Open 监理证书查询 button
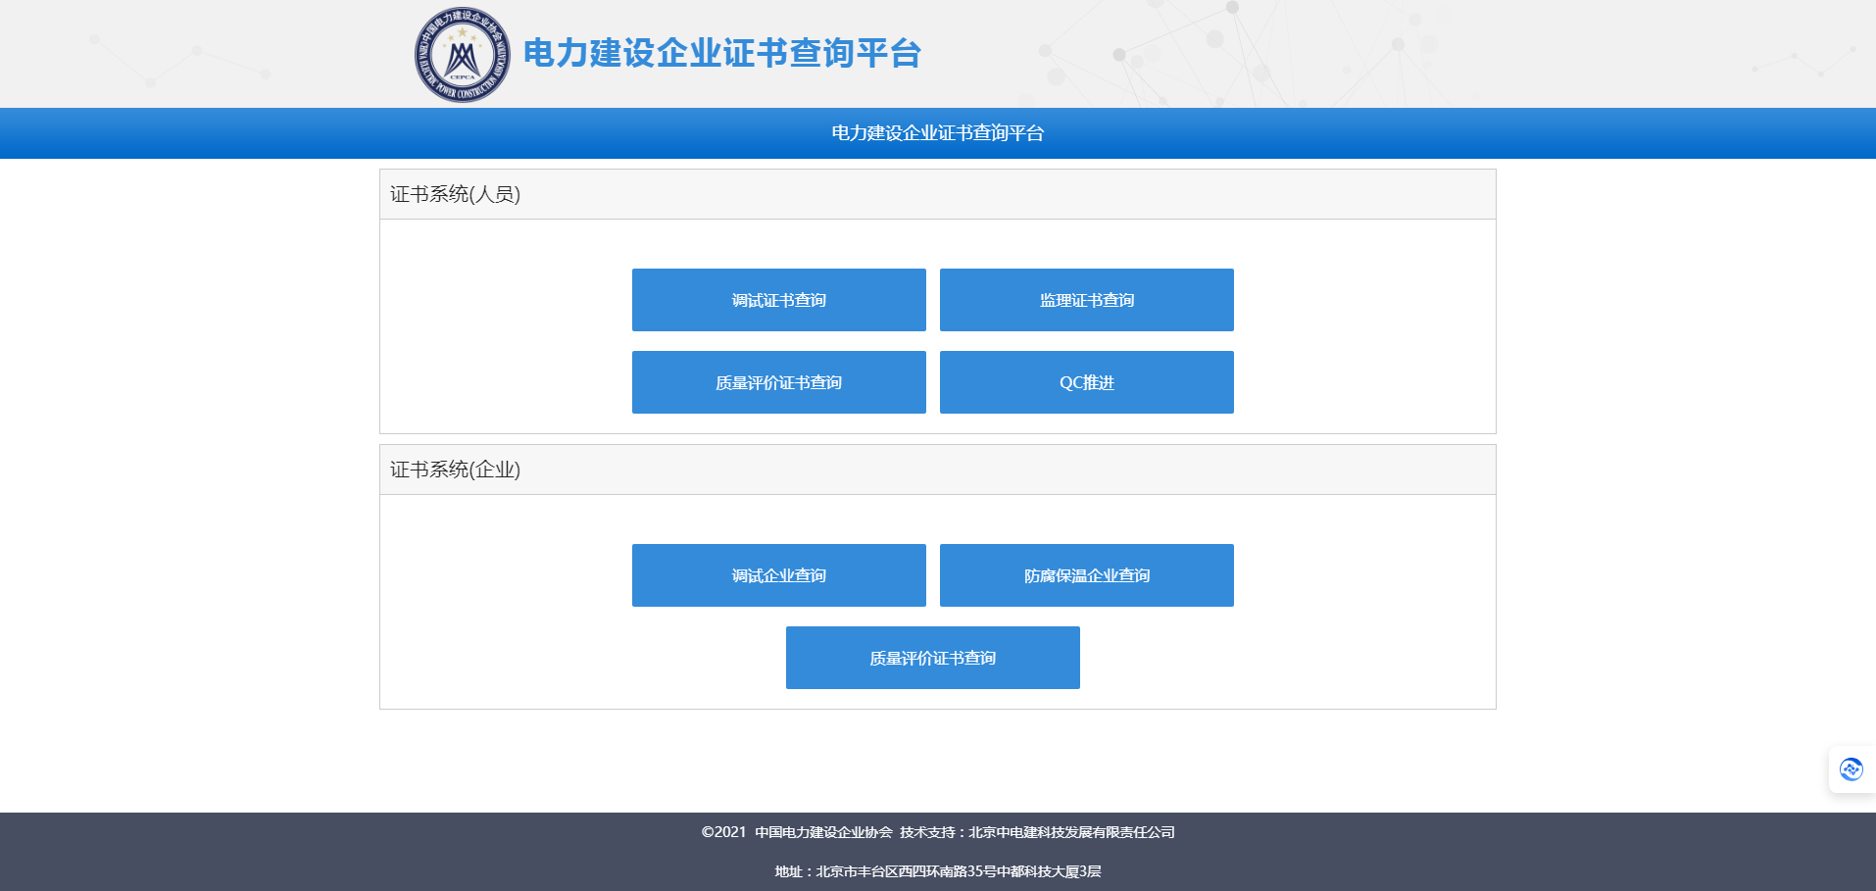 (1087, 300)
